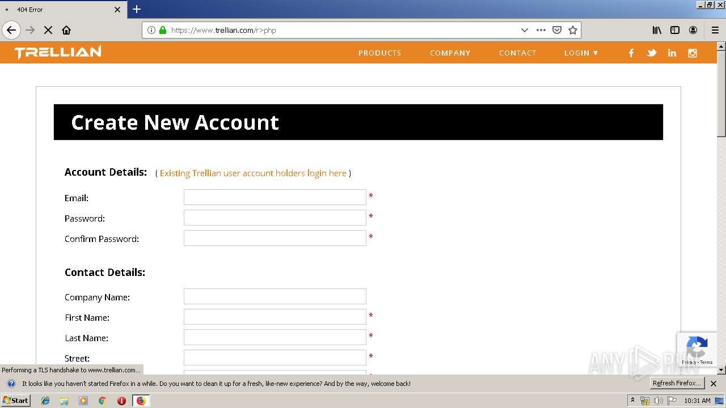The height and width of the screenshot is (408, 726).
Task: Open Firefox hamburger menu
Action: [x=715, y=30]
